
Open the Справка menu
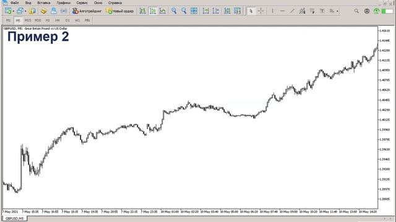pos(115,2)
